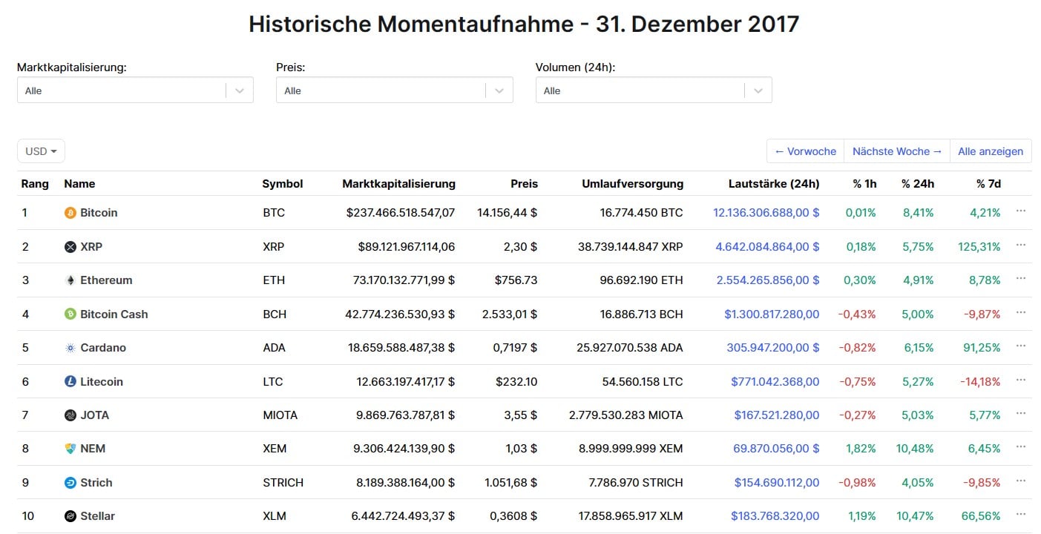Click Strich price 1.051,68 $
The image size is (1041, 534).
point(510,483)
